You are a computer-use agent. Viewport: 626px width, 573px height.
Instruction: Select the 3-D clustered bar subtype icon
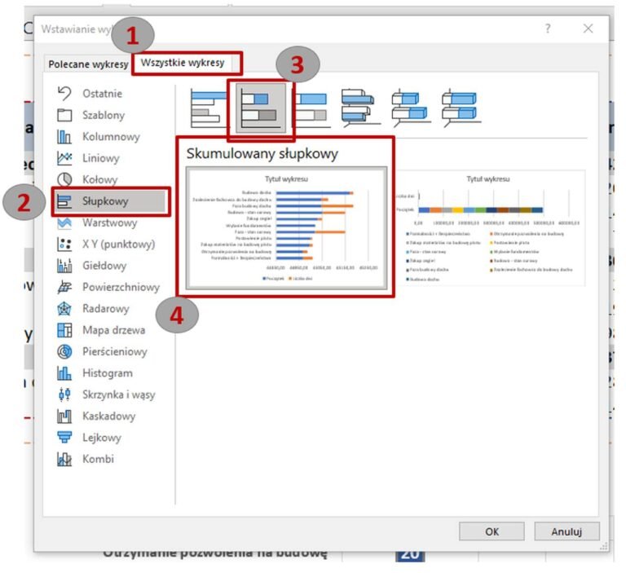357,107
